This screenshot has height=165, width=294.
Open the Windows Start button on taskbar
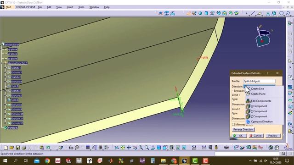pyautogui.click(x=5, y=161)
